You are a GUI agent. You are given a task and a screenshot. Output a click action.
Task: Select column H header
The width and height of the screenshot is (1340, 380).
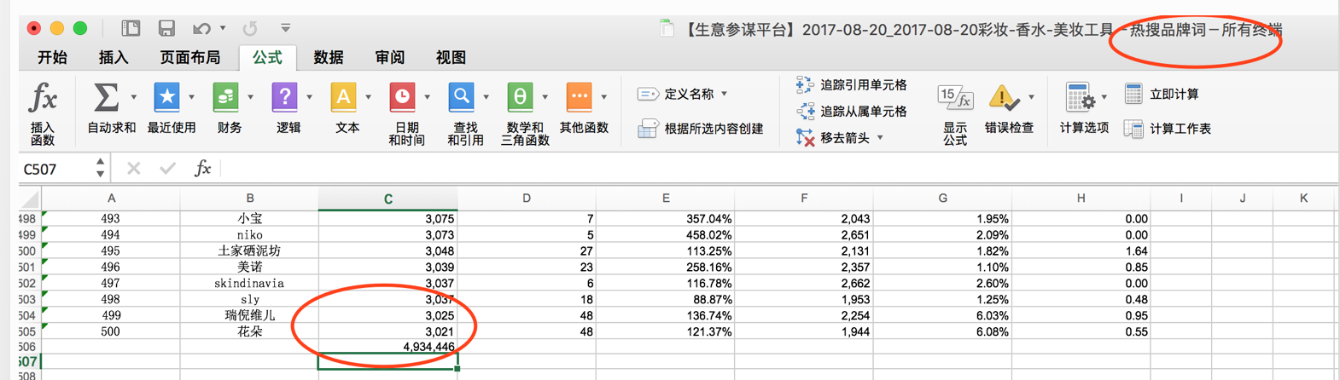click(x=1081, y=198)
